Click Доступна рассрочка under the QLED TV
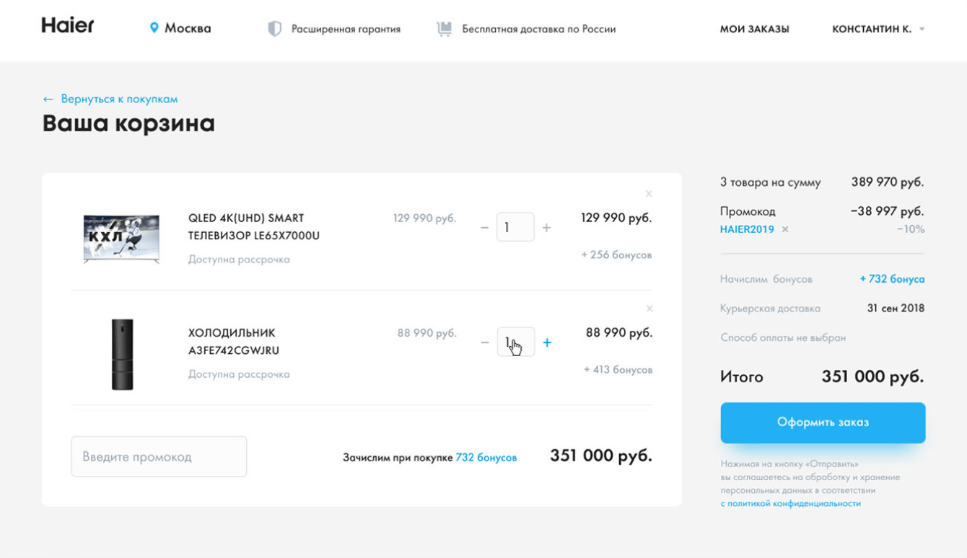The image size is (967, 558). coord(239,260)
